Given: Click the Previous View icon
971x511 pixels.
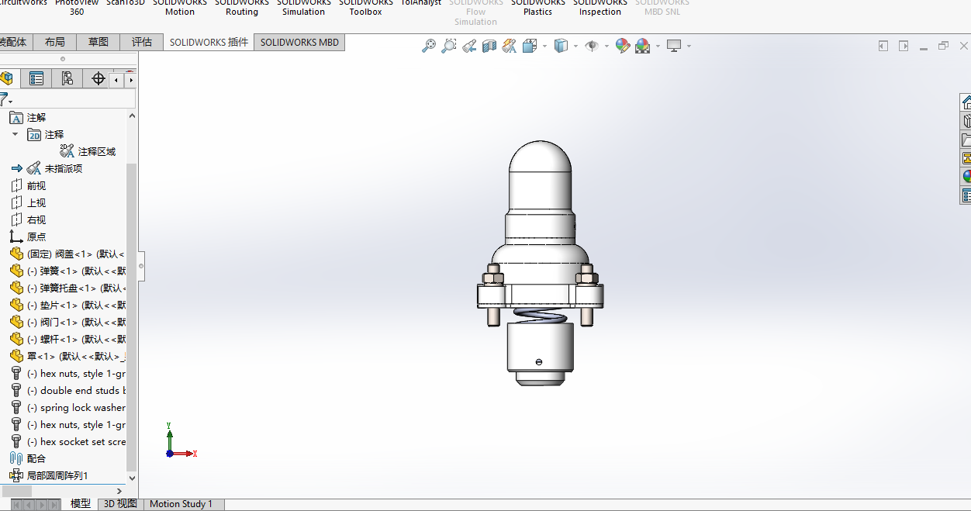Looking at the screenshot, I should click(468, 46).
